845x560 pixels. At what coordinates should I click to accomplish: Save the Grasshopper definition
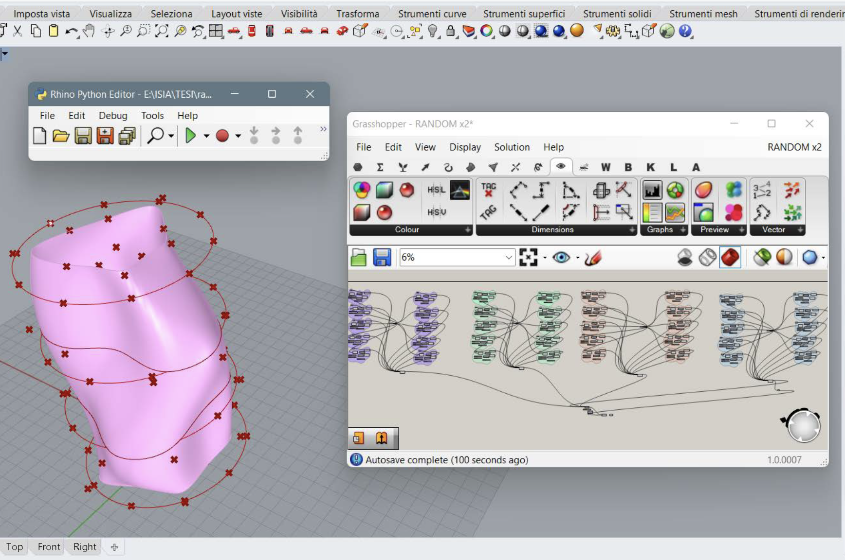[x=383, y=258]
